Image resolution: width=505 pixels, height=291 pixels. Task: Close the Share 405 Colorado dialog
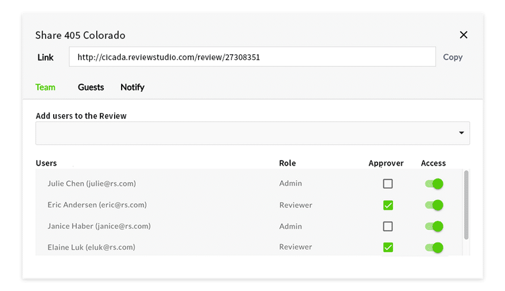463,35
